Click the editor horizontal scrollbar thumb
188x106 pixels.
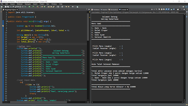point(38,102)
